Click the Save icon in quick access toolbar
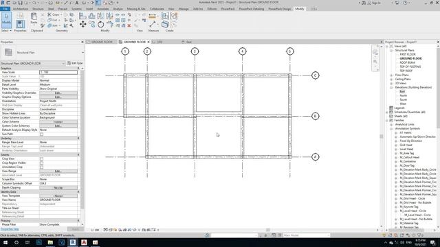The width and height of the screenshot is (440, 247). [x=20, y=3]
